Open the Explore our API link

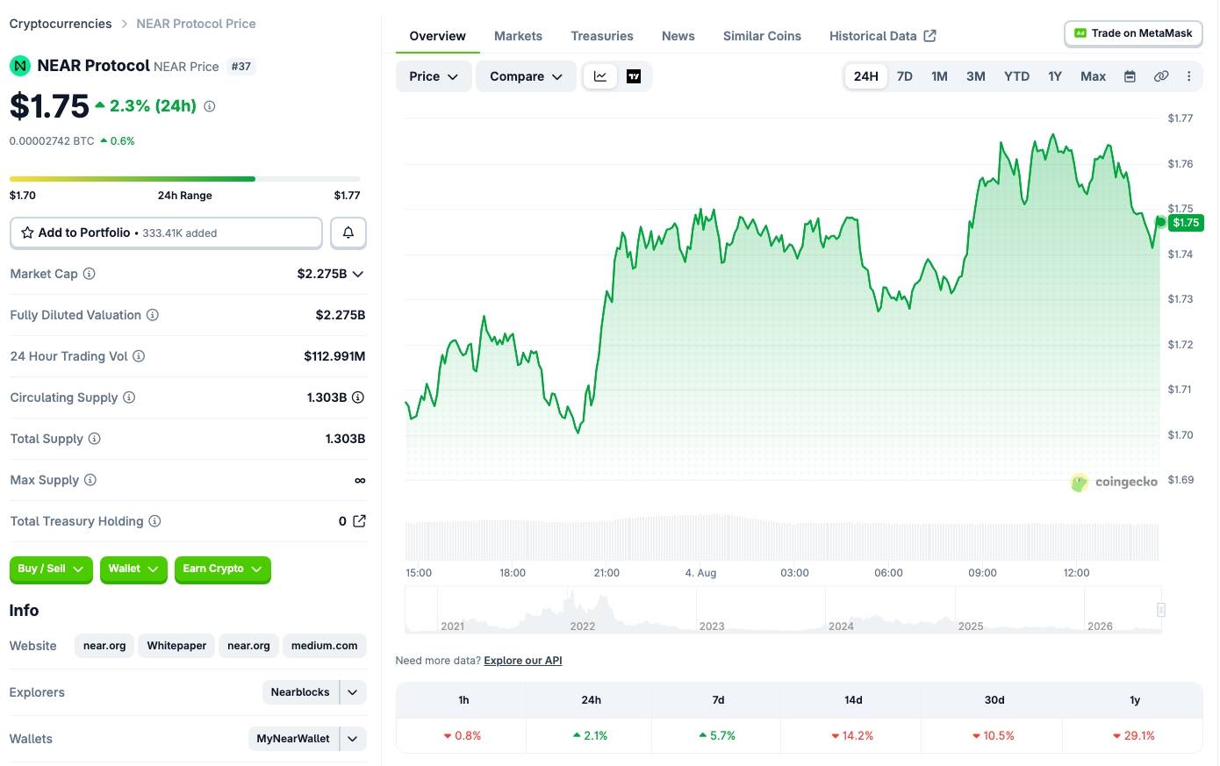point(523,661)
